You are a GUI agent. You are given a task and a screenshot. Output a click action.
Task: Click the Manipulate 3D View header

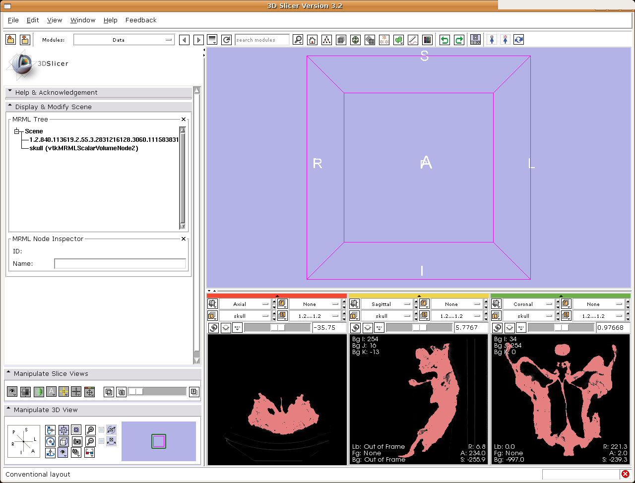[x=103, y=410]
